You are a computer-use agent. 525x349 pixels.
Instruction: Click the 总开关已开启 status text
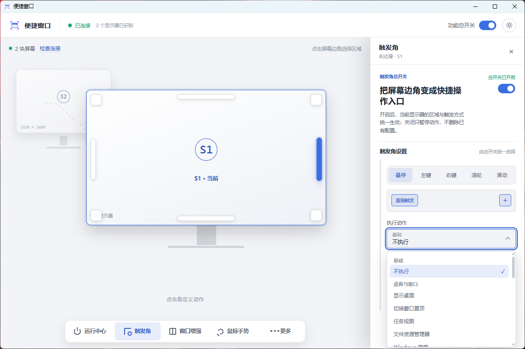coord(501,77)
